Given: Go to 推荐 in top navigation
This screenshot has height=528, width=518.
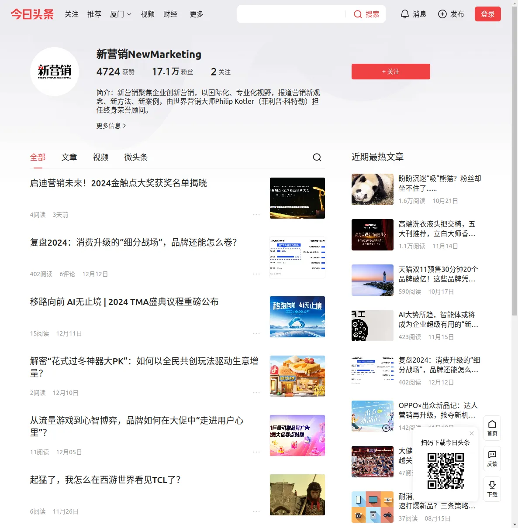Looking at the screenshot, I should [x=94, y=14].
